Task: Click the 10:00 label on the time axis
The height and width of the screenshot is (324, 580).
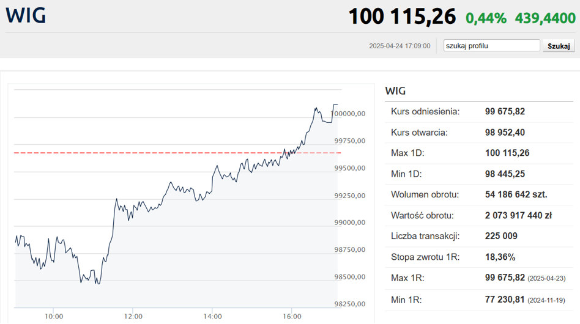Action: [x=54, y=316]
